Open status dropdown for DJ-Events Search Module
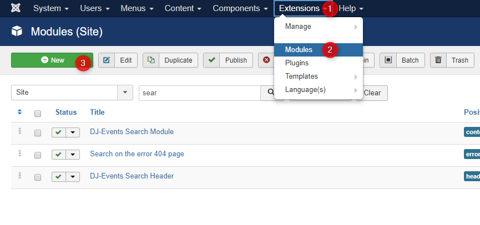 [73, 132]
